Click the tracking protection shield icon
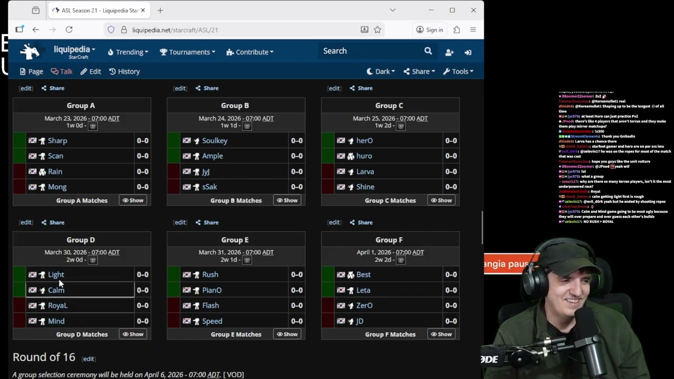This screenshot has width=674, height=379. click(111, 29)
